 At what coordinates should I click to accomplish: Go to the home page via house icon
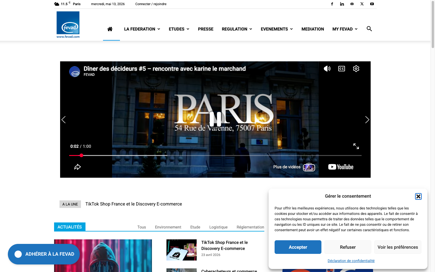pos(110,29)
